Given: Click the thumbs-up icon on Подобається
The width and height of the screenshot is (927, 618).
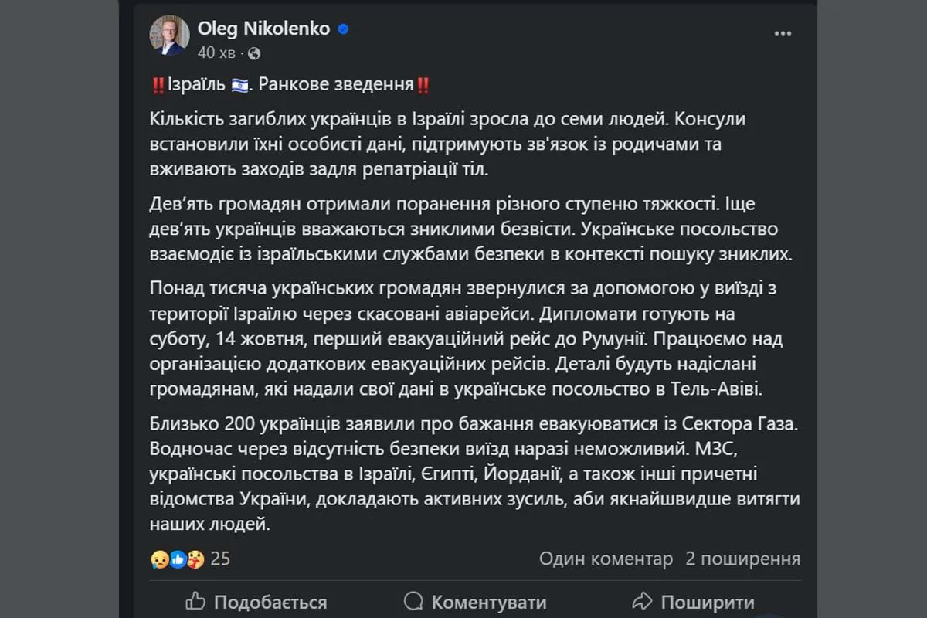Looking at the screenshot, I should 196,601.
